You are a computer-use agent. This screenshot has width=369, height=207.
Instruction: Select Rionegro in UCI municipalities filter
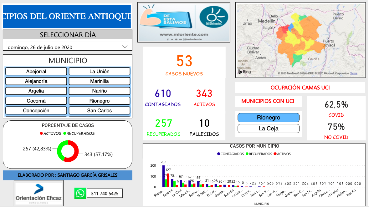(268, 118)
